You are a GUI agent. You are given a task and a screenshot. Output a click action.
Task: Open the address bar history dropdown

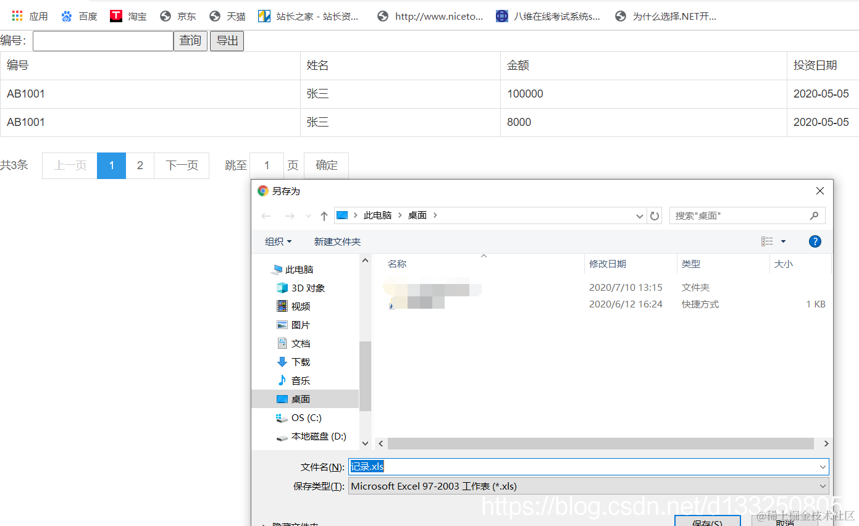(640, 216)
